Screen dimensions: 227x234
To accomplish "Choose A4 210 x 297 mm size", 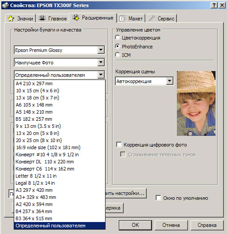I will tap(59, 83).
